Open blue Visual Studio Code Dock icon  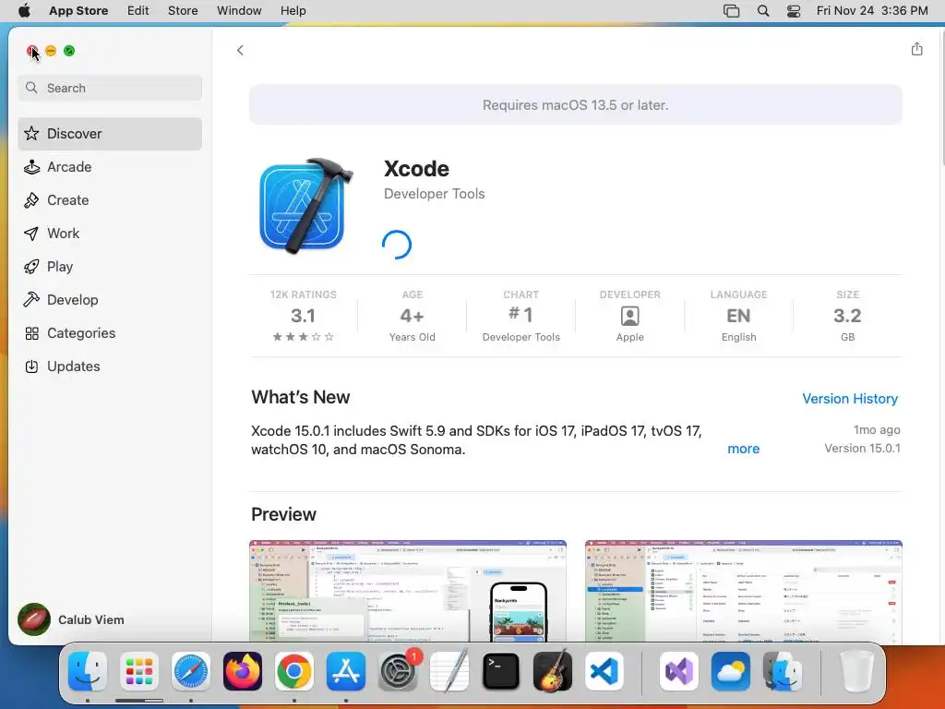604,671
